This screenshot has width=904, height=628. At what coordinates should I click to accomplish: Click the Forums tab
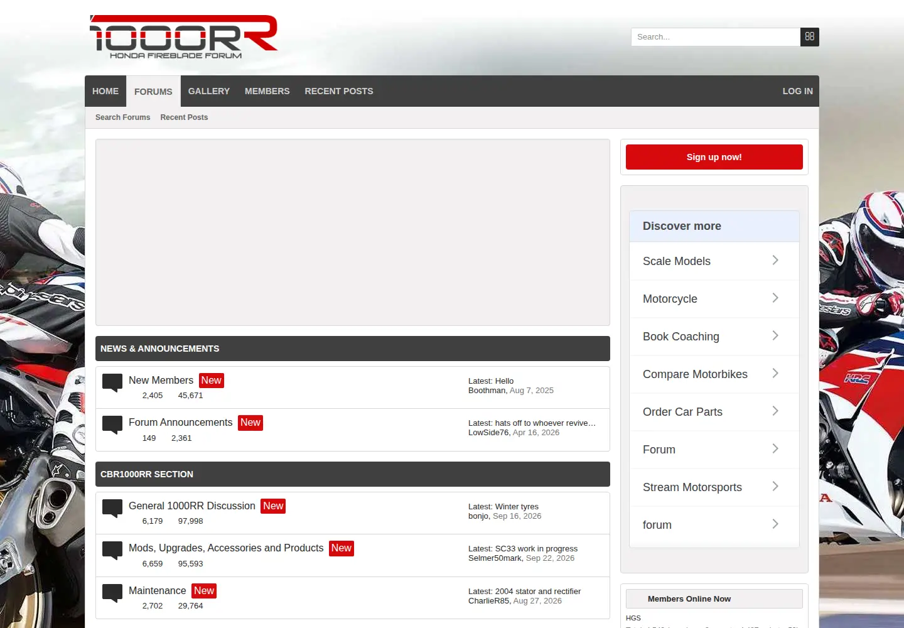coord(153,92)
